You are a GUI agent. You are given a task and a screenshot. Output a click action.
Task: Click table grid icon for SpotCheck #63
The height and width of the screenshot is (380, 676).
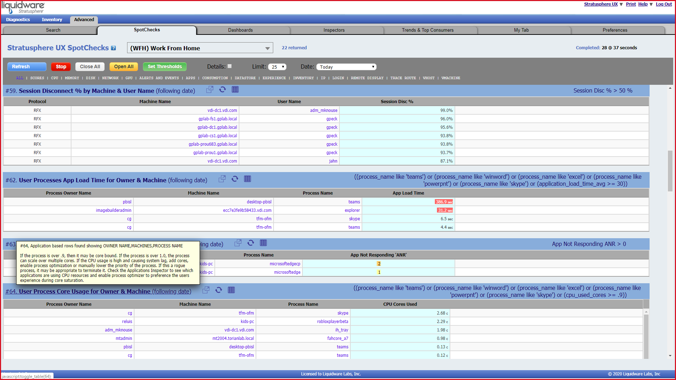coord(263,243)
